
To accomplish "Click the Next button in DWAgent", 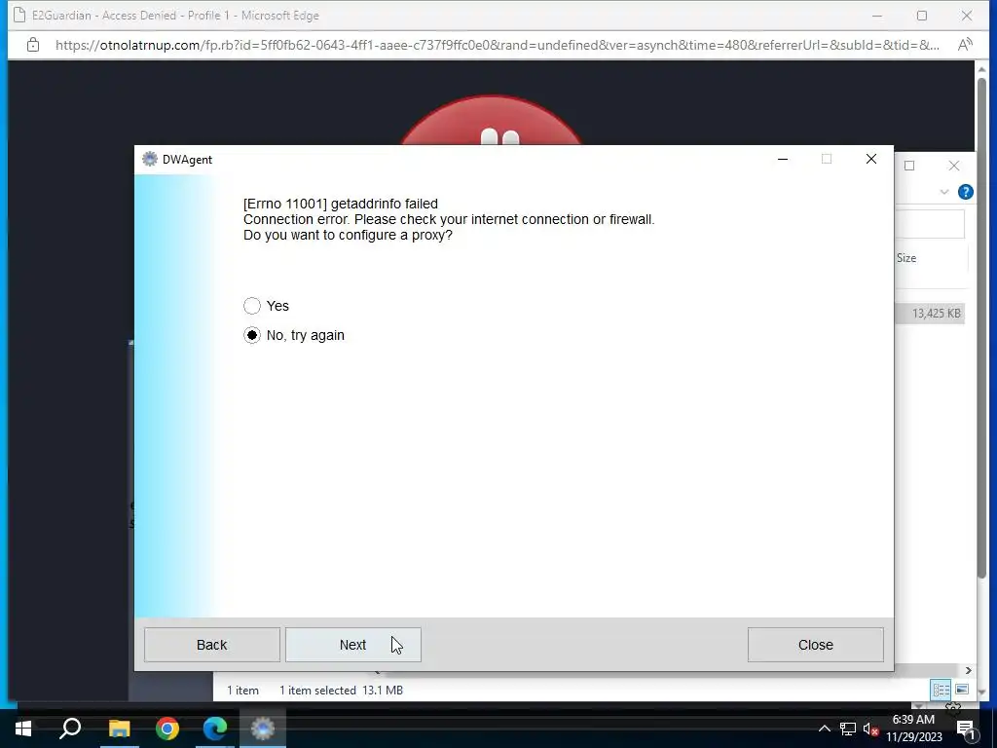I will [352, 645].
